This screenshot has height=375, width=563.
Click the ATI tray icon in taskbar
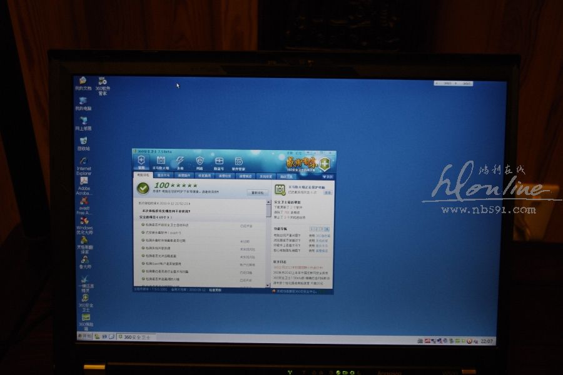click(427, 341)
